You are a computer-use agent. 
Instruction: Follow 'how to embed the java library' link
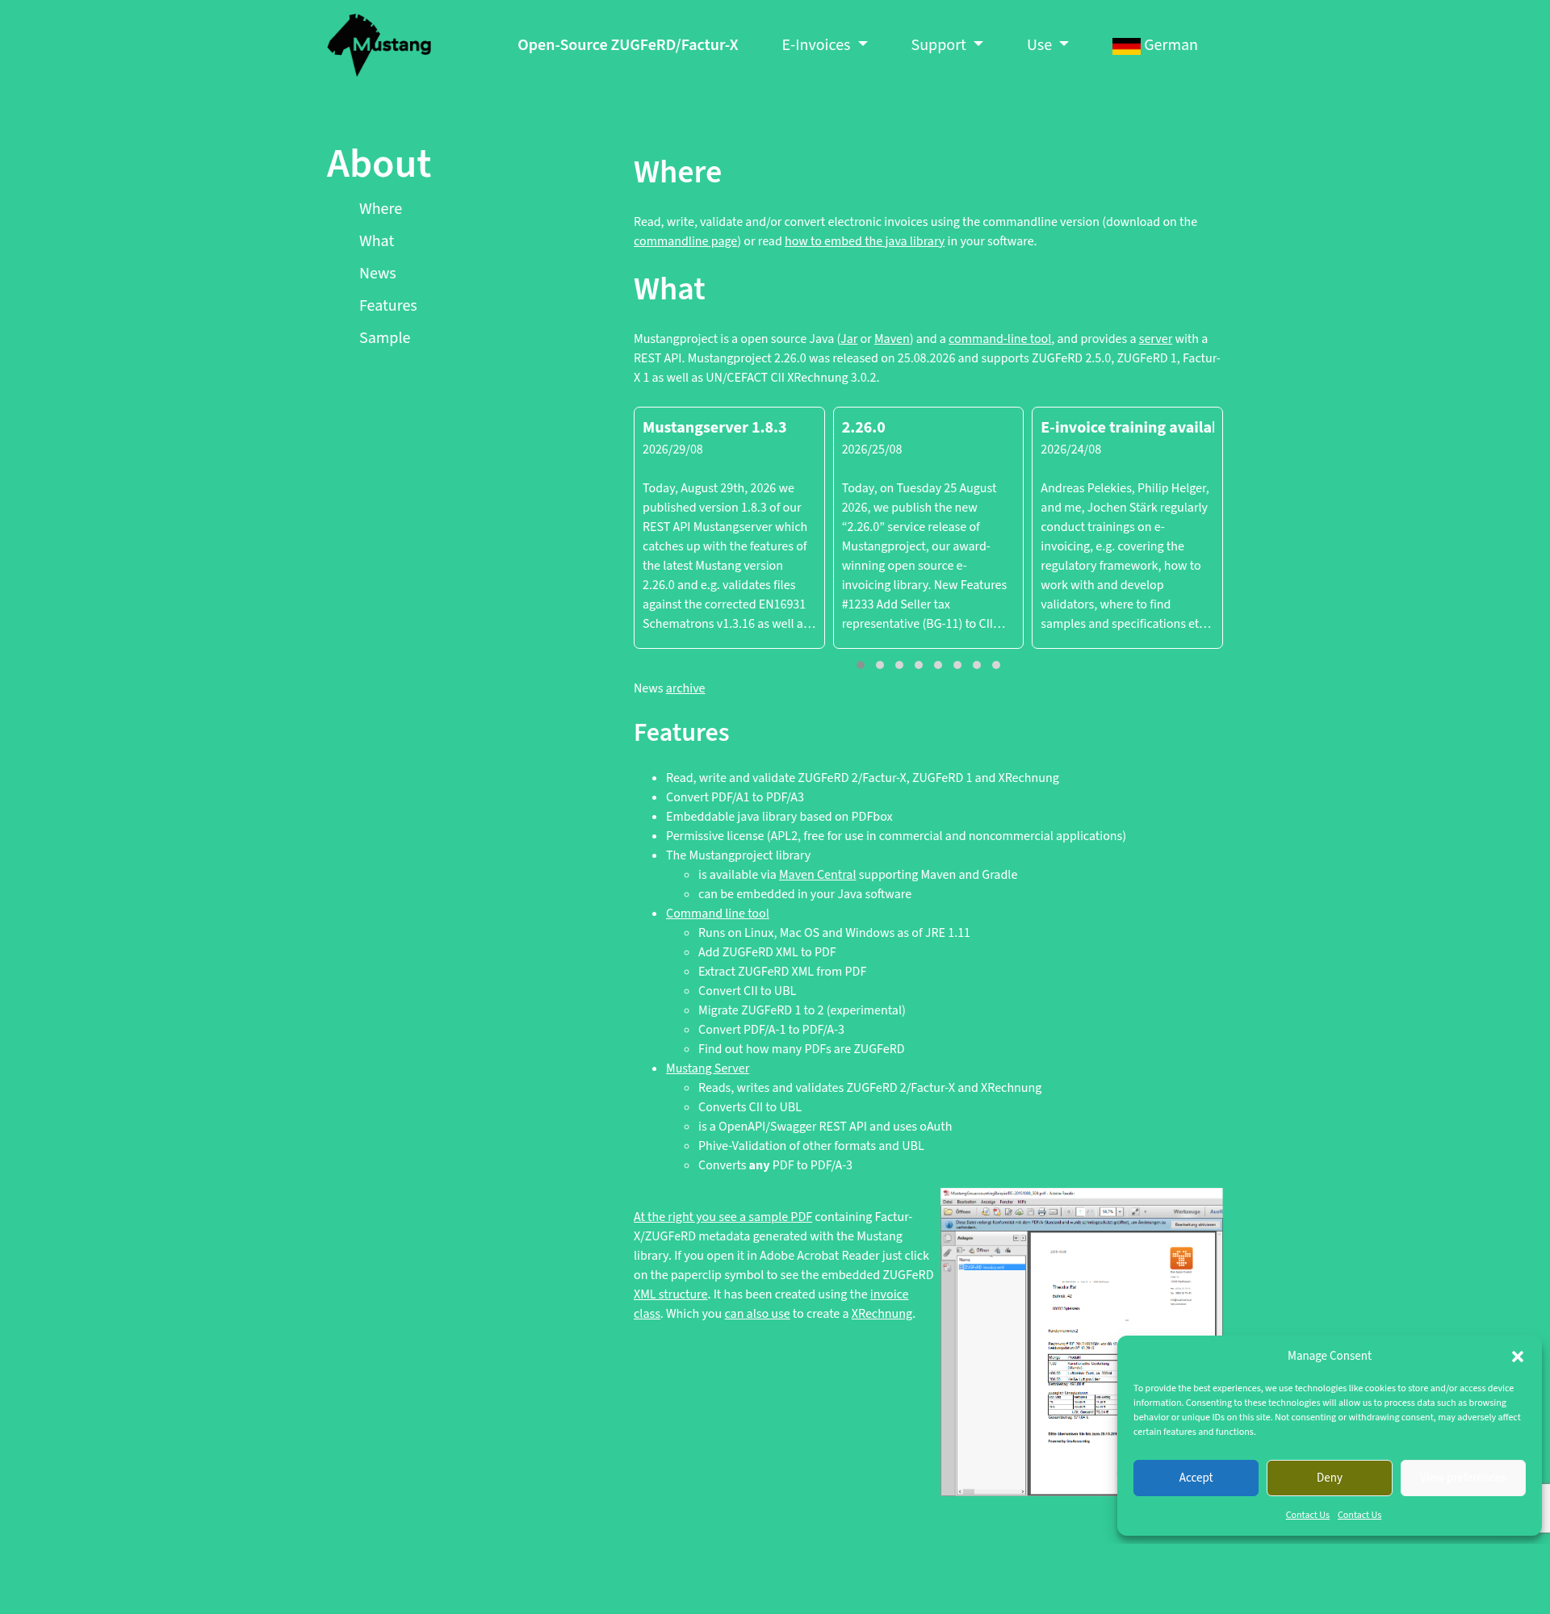[x=864, y=241]
